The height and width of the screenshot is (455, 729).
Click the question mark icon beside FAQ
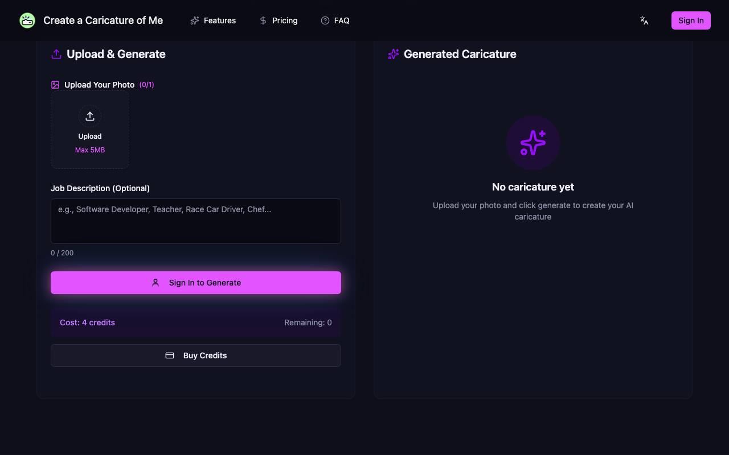coord(325,20)
